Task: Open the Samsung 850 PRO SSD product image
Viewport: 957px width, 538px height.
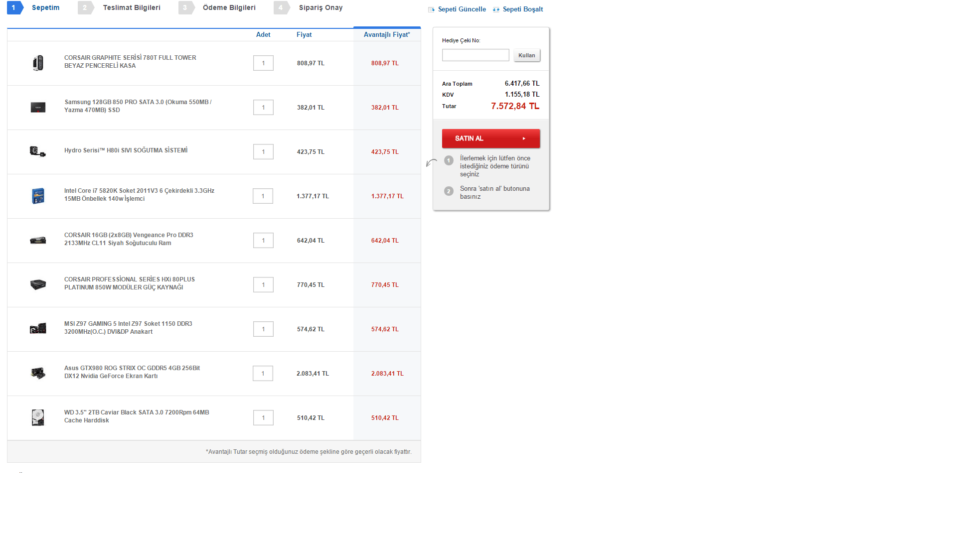Action: (38, 108)
